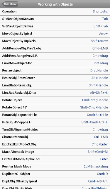Choose the Mask/Unmask Image entry

coord(55,152)
